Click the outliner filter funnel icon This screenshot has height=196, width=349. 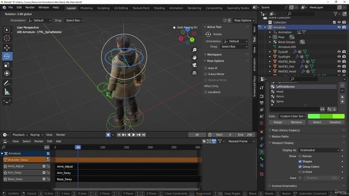[335, 14]
